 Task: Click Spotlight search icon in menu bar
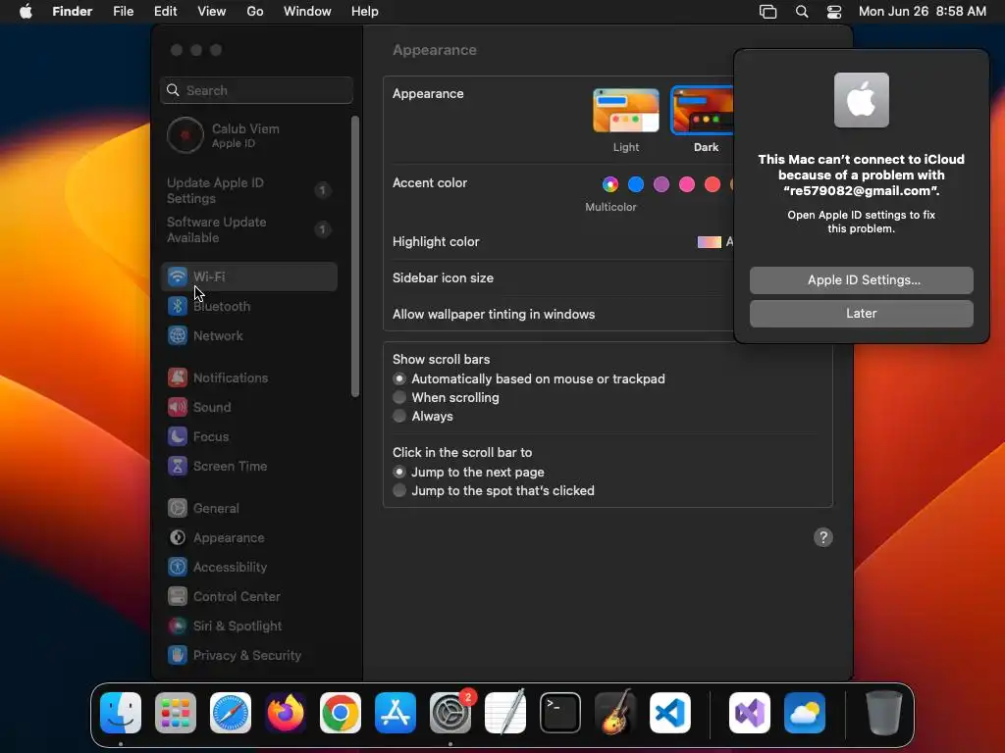click(x=801, y=12)
